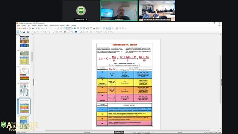Click the Line Color tool
238x134 pixels.
coord(24,32)
